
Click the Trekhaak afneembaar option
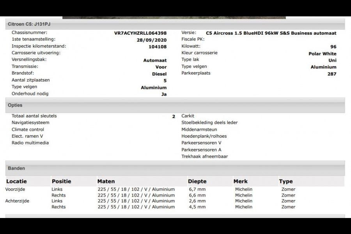click(204, 156)
